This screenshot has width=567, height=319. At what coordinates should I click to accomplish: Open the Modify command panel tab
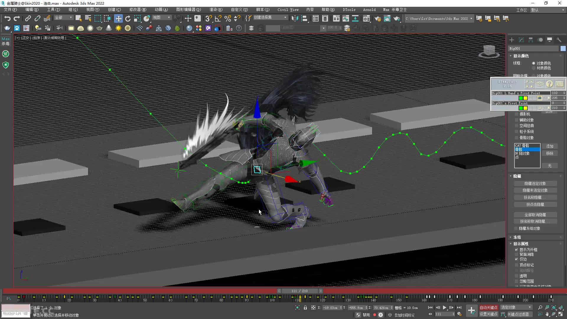point(521,40)
